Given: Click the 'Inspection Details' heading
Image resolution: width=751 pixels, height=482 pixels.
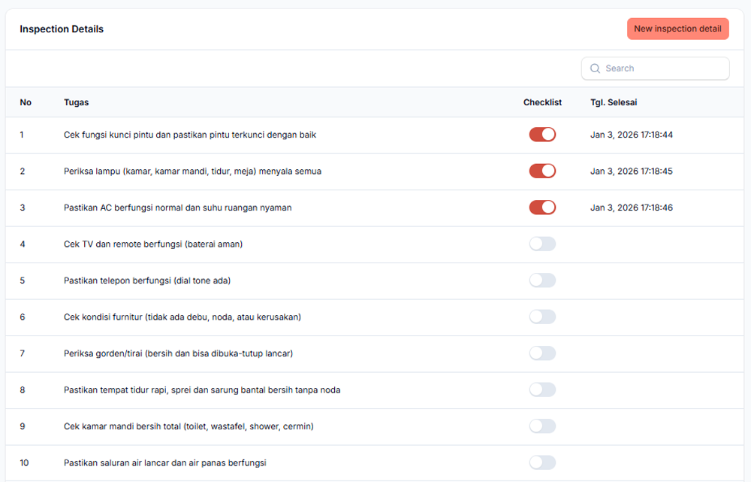Looking at the screenshot, I should click(x=62, y=29).
